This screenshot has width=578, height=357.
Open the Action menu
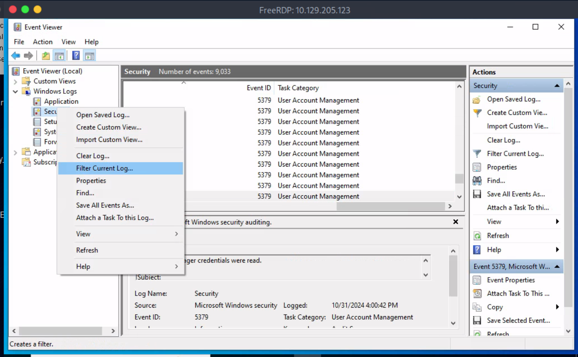pyautogui.click(x=43, y=42)
